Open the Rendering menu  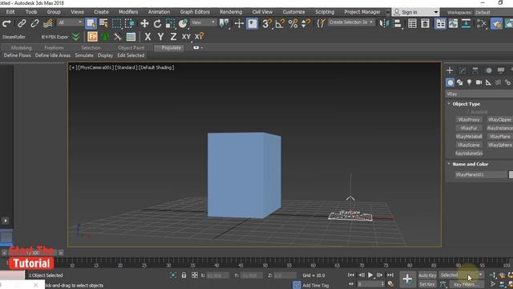tap(231, 12)
